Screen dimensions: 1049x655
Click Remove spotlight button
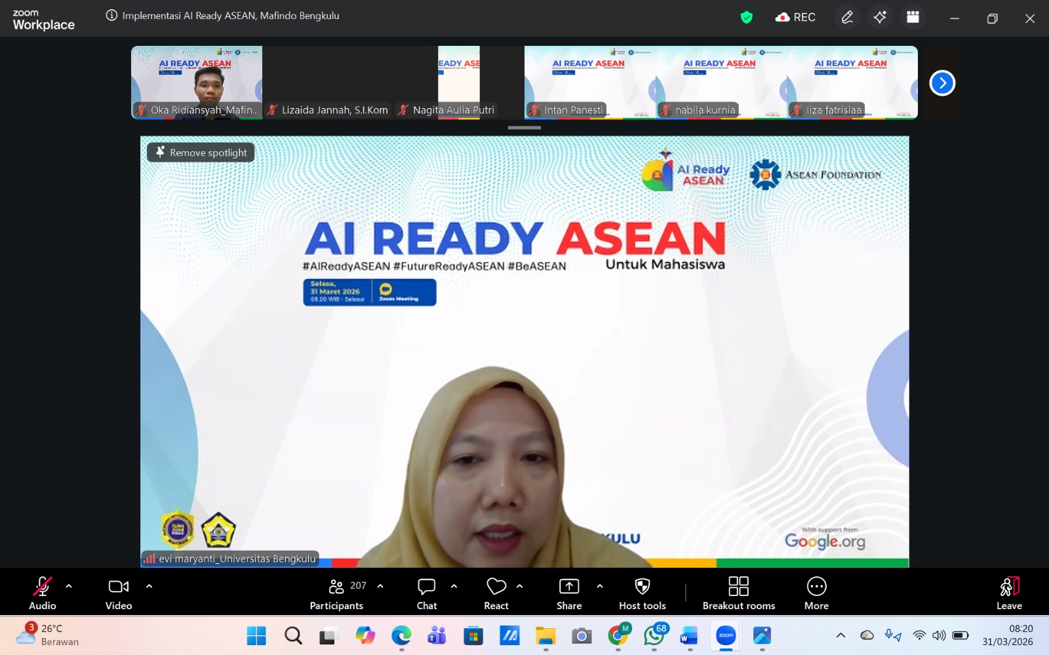[x=201, y=153]
